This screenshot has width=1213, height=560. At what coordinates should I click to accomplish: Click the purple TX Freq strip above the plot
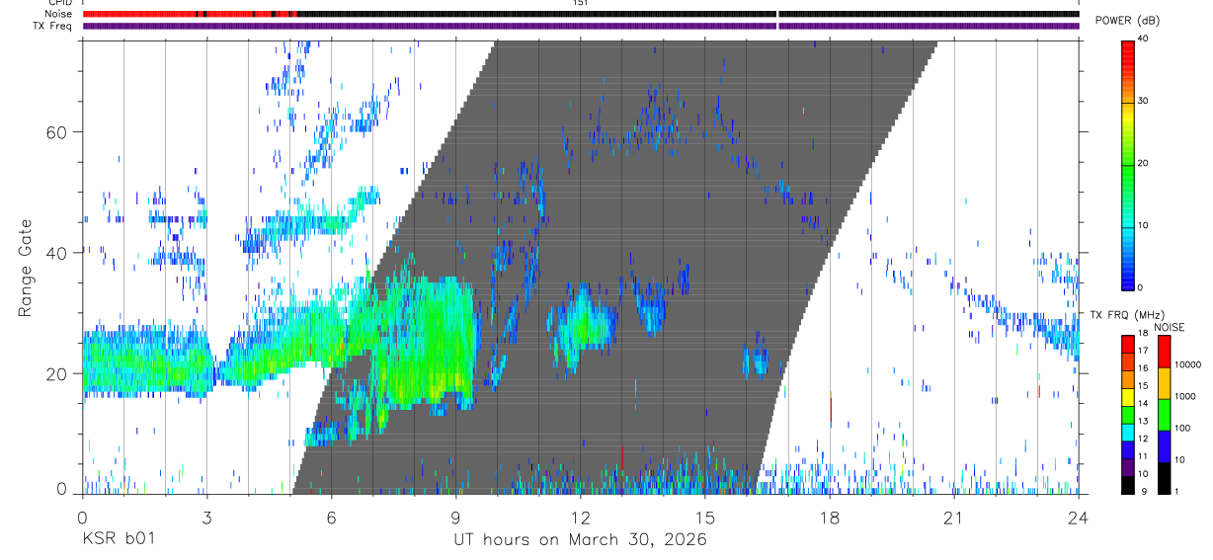tap(581, 26)
